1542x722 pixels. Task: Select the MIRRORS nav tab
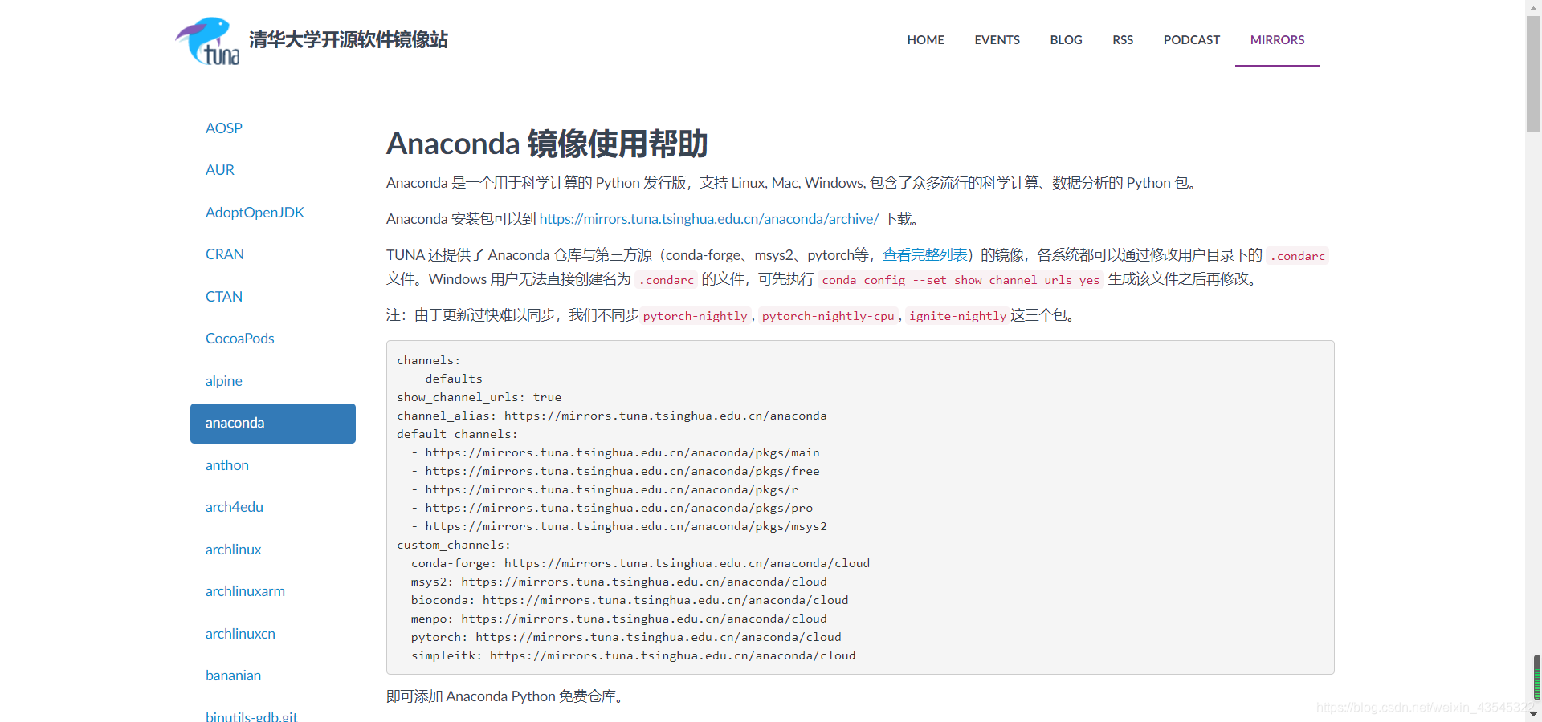1277,40
